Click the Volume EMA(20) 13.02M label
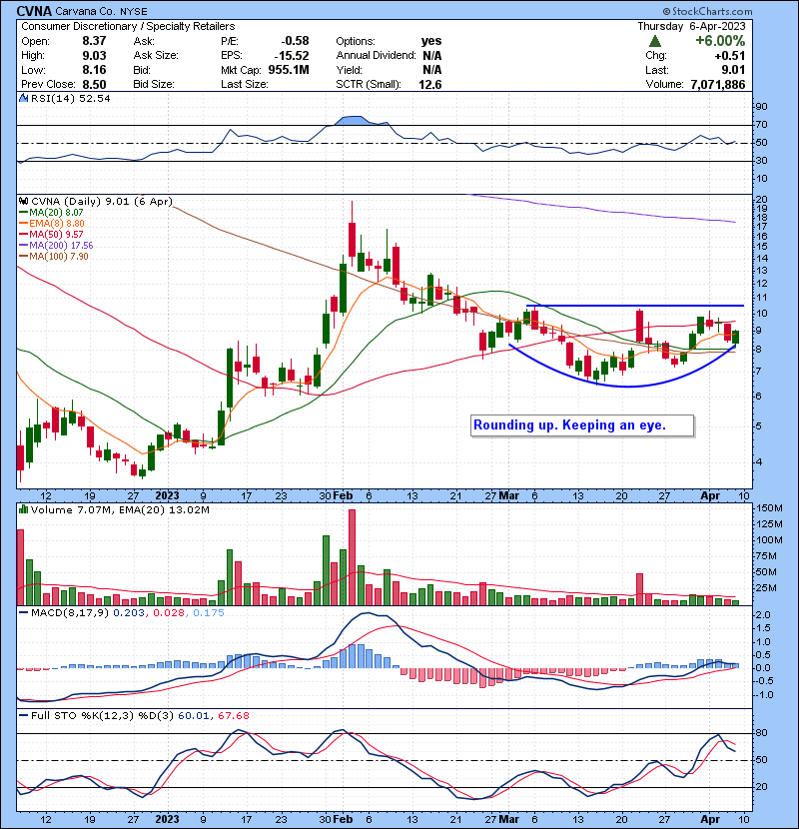 164,510
